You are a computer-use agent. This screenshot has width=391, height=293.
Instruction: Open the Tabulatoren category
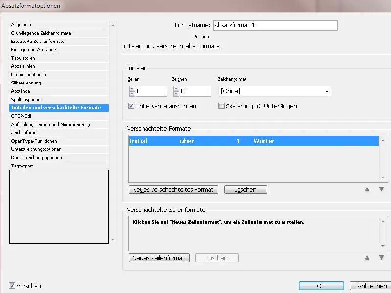coord(59,58)
